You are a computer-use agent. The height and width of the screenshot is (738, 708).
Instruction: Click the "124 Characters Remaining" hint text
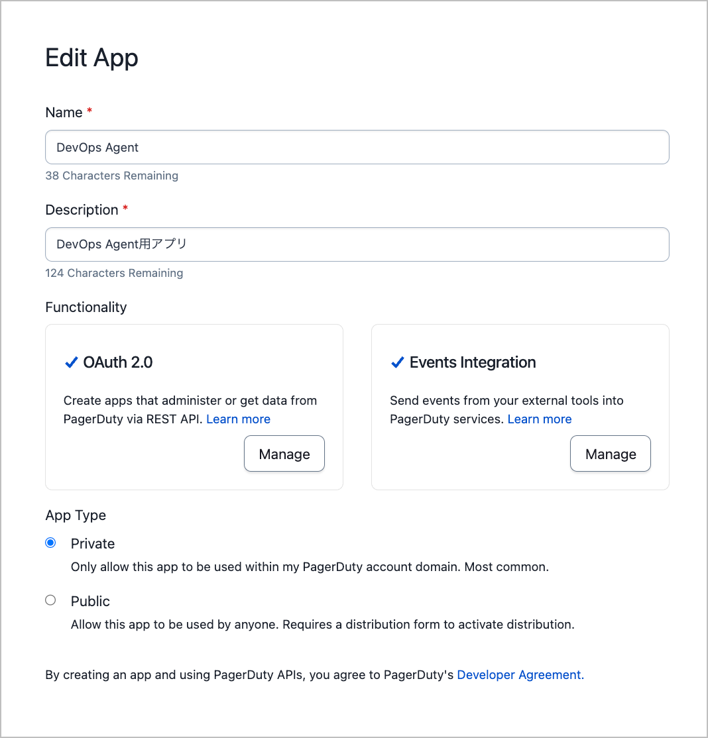(x=114, y=273)
